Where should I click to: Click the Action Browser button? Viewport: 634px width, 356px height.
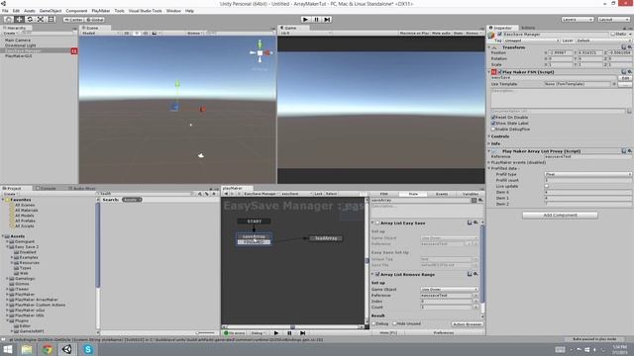click(467, 324)
